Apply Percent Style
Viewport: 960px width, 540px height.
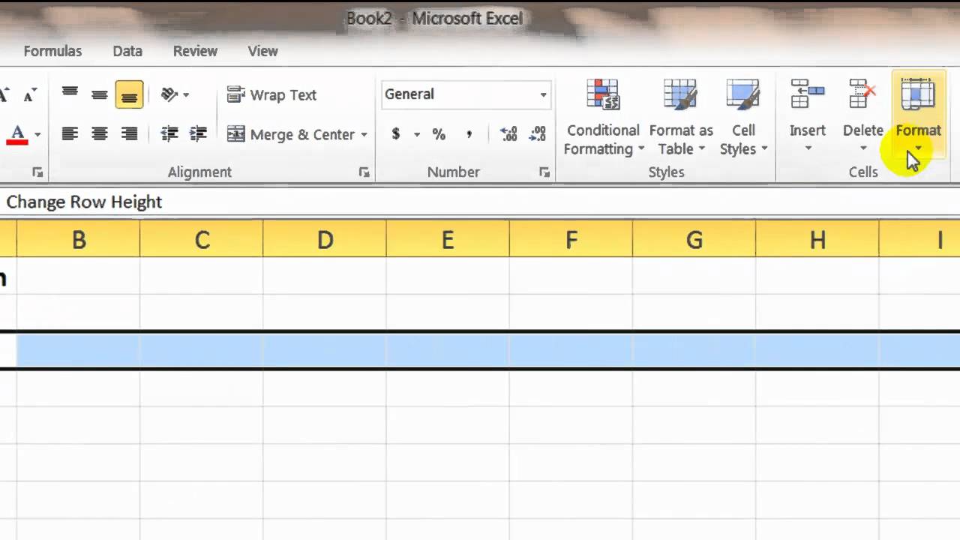coord(439,134)
